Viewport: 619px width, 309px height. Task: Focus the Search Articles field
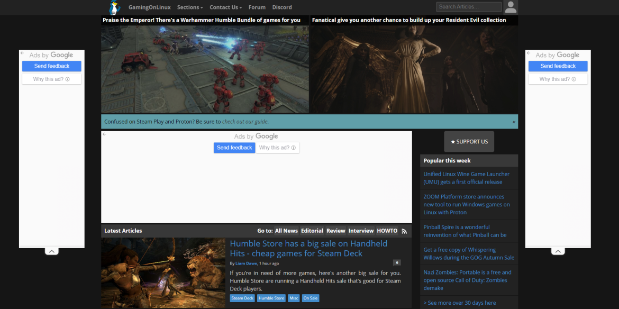click(469, 7)
